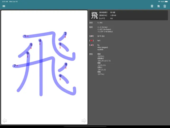
Task: Select stroke number 1 marker
Action: tap(25, 36)
